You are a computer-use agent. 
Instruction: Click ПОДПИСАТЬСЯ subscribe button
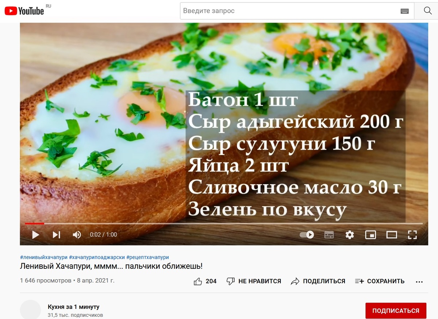click(x=396, y=311)
